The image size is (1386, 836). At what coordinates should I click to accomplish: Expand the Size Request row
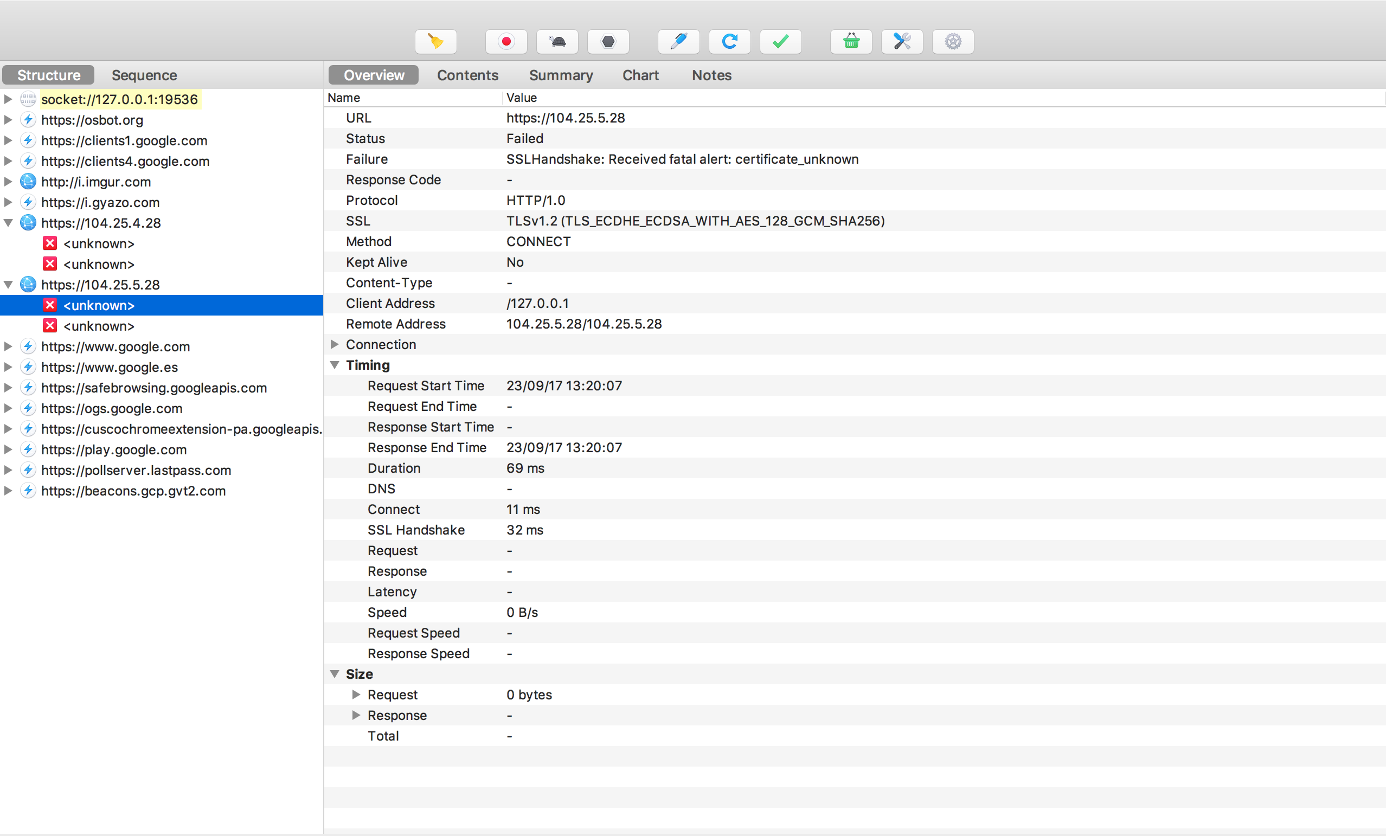point(356,695)
